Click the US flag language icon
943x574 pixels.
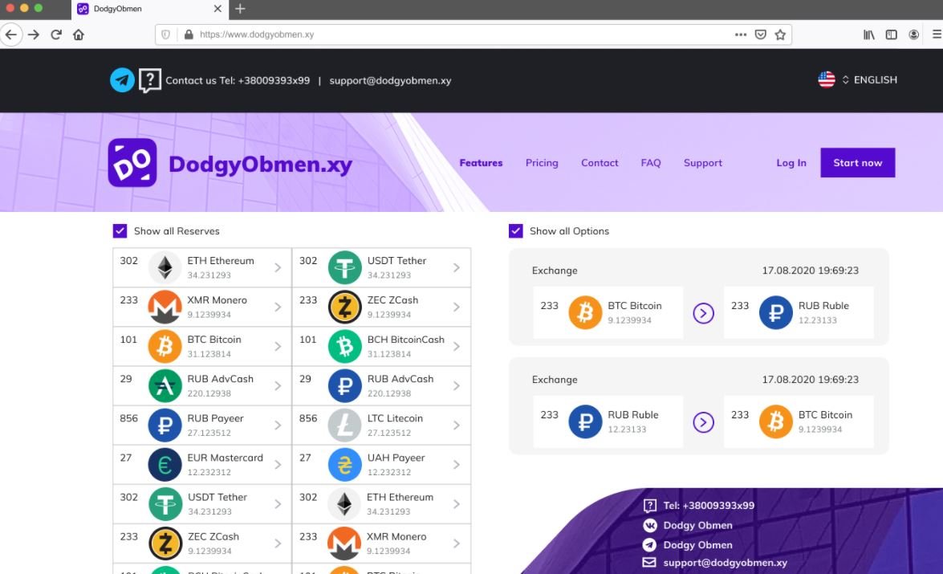point(827,79)
